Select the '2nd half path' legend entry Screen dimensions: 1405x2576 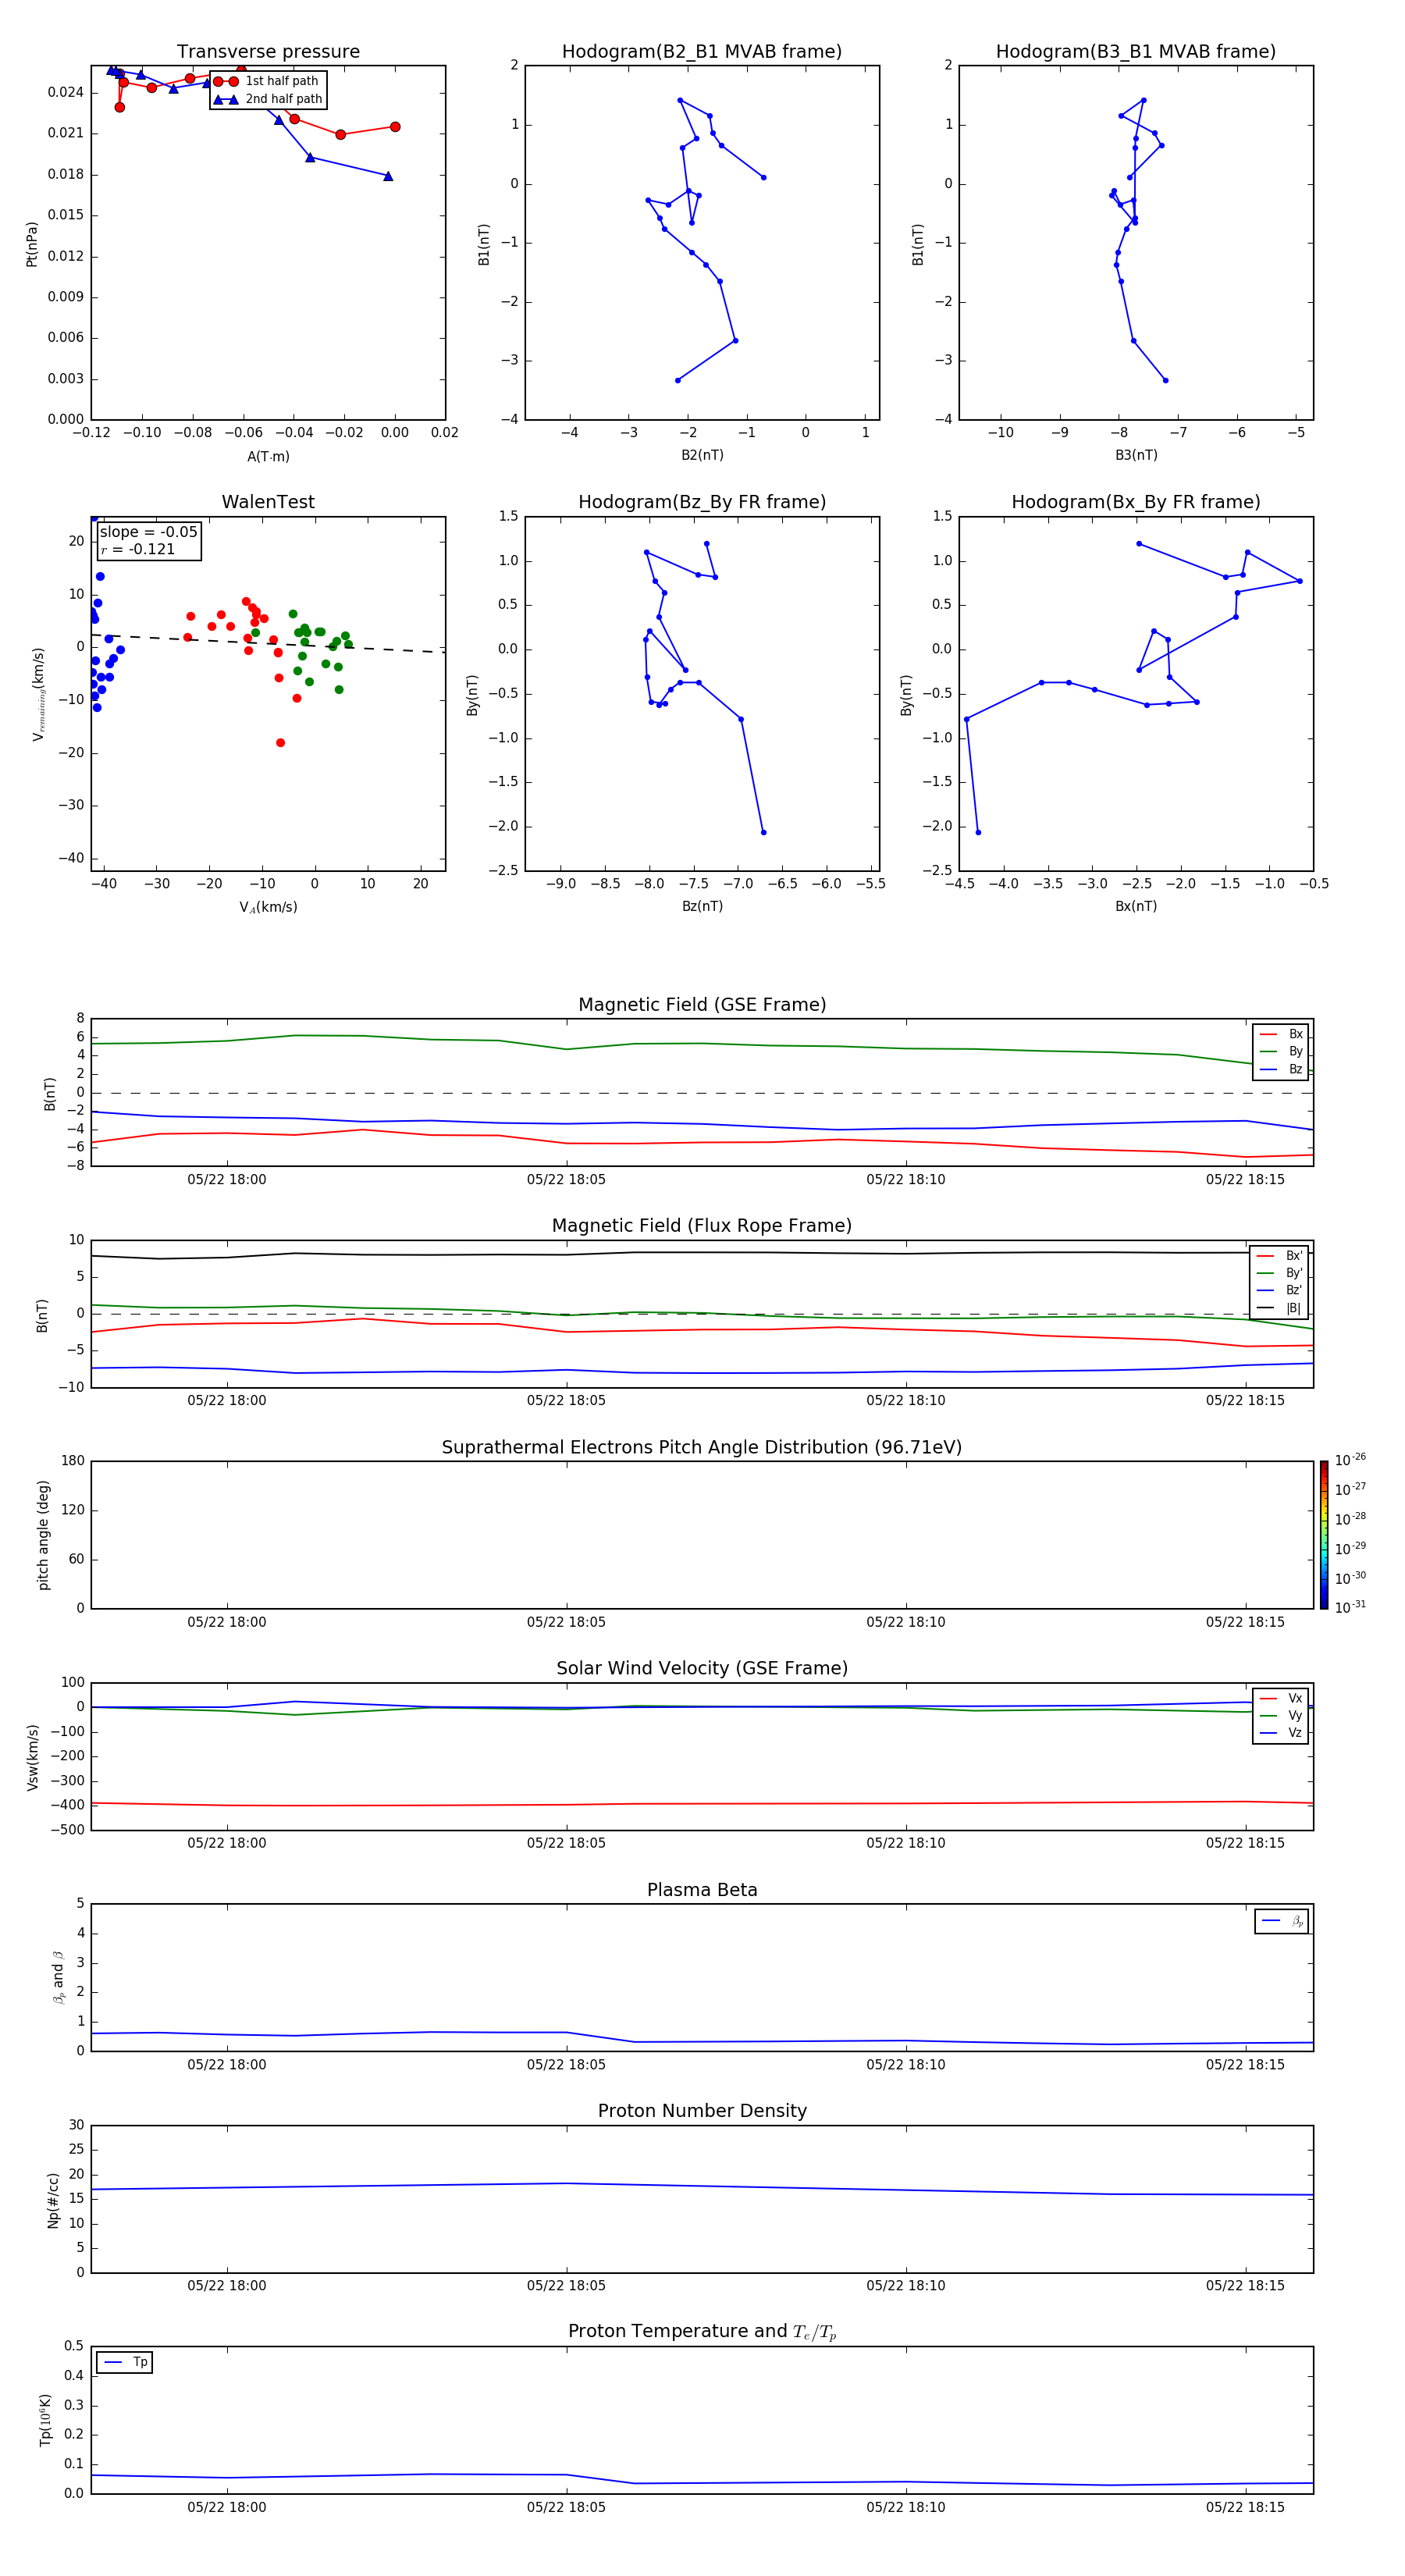[268, 99]
